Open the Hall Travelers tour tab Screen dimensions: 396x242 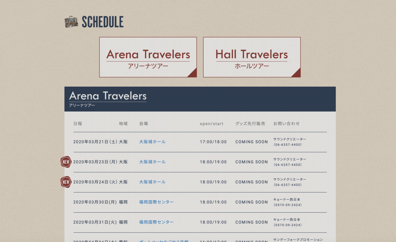tap(252, 57)
